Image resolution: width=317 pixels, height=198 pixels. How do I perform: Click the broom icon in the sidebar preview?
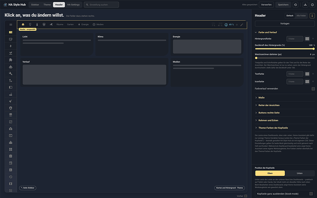pyautogui.click(x=11, y=101)
